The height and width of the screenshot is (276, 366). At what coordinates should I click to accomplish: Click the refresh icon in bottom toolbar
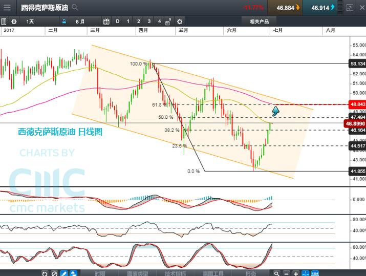pyautogui.click(x=45, y=273)
